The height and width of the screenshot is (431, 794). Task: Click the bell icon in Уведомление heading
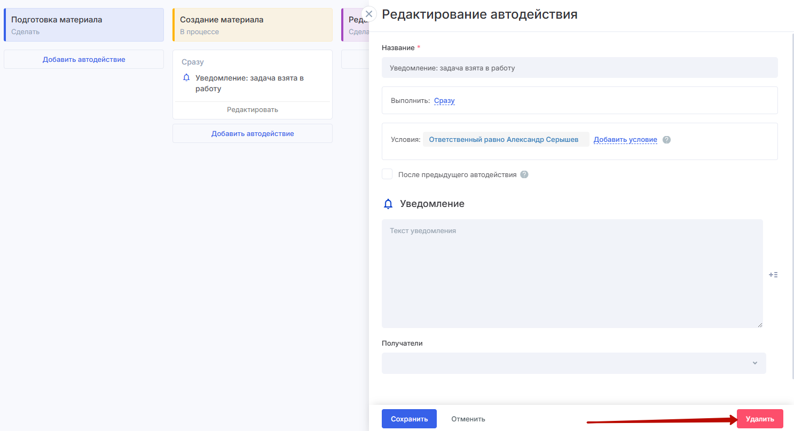pyautogui.click(x=388, y=204)
